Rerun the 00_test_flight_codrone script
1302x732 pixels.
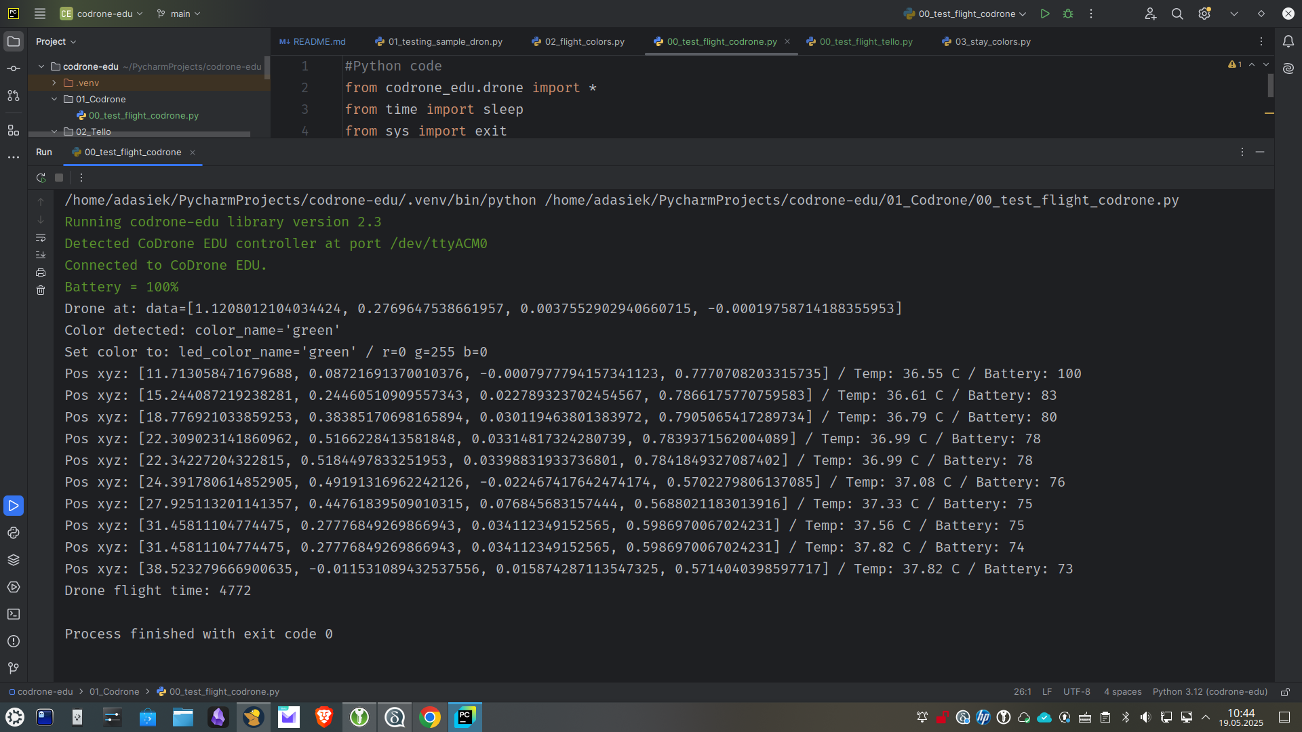(x=41, y=178)
